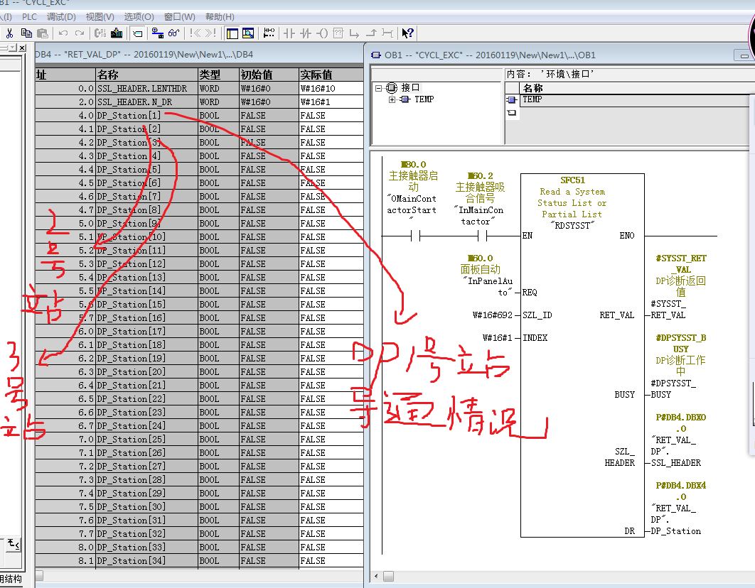Insert a normally open contact
This screenshot has height=588, width=755.
289,33
